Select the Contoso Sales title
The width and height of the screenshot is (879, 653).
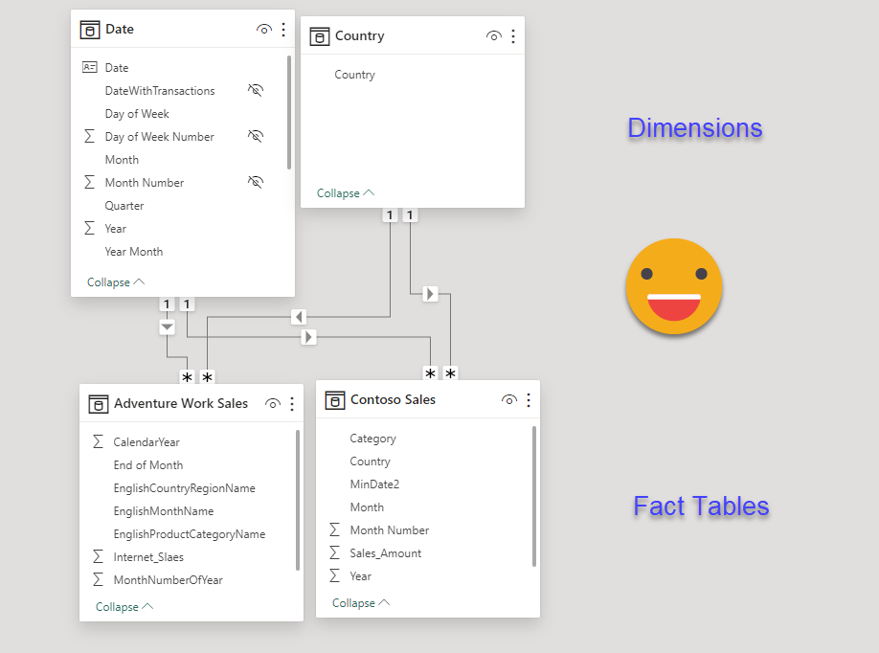tap(393, 399)
